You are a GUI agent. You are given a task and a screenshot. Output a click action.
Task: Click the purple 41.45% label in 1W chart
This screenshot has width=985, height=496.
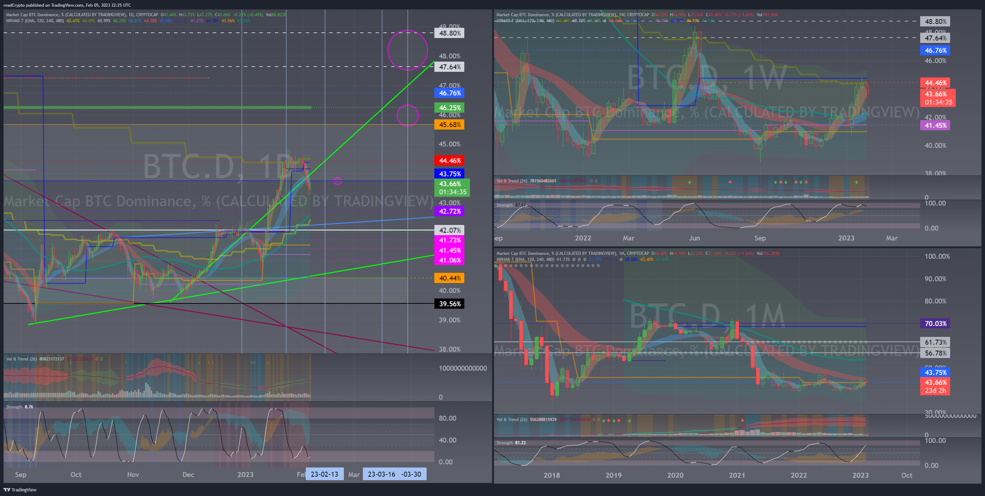pos(935,125)
